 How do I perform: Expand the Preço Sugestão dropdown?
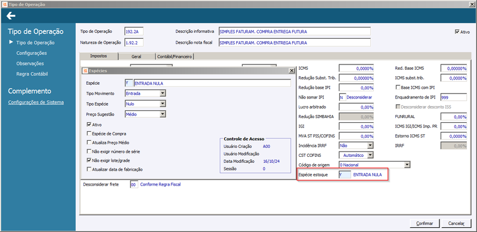tap(163, 114)
